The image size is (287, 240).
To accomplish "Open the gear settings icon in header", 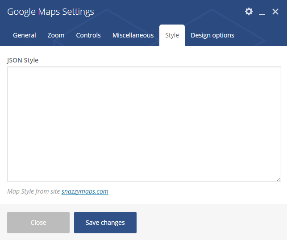I will [249, 12].
